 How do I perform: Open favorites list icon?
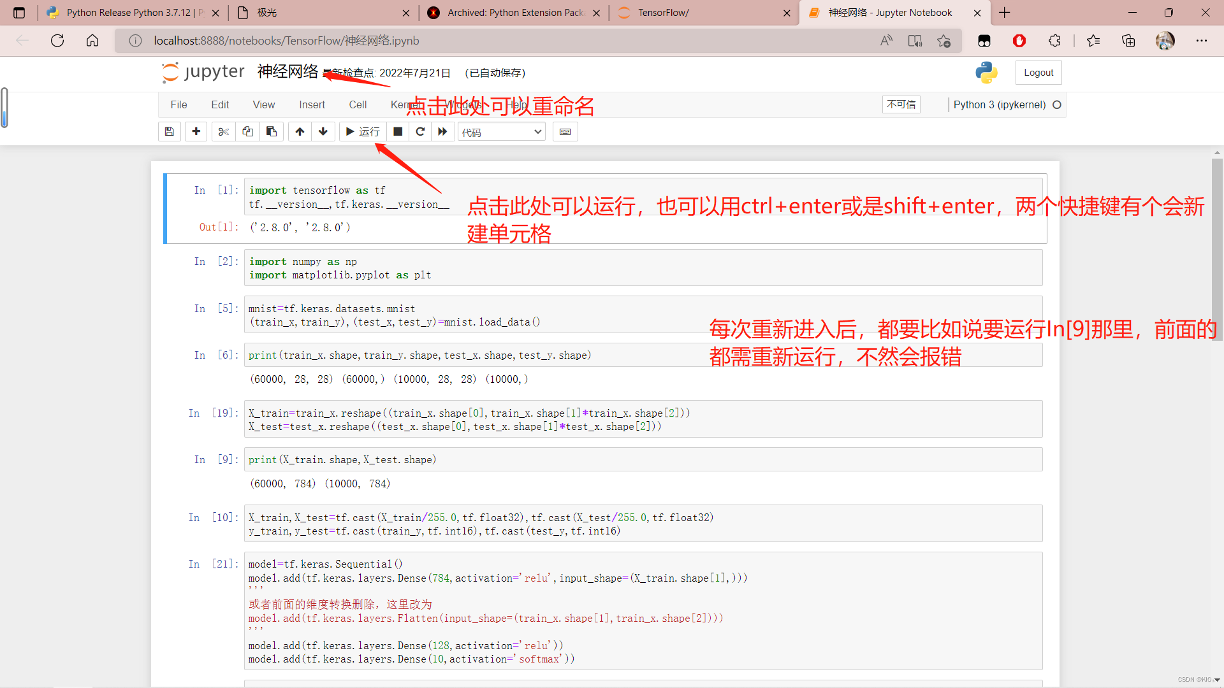tap(1093, 41)
